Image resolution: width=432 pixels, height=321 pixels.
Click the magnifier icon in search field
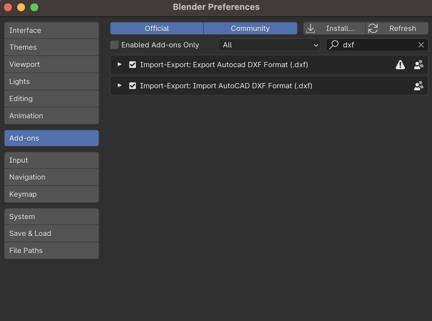click(334, 45)
